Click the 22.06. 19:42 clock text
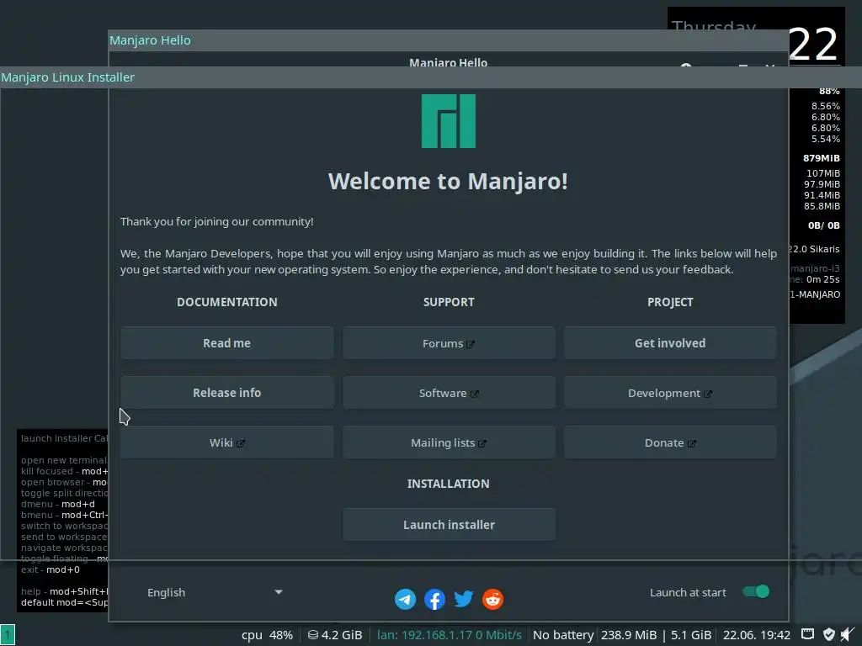The height and width of the screenshot is (646, 862). point(757,635)
